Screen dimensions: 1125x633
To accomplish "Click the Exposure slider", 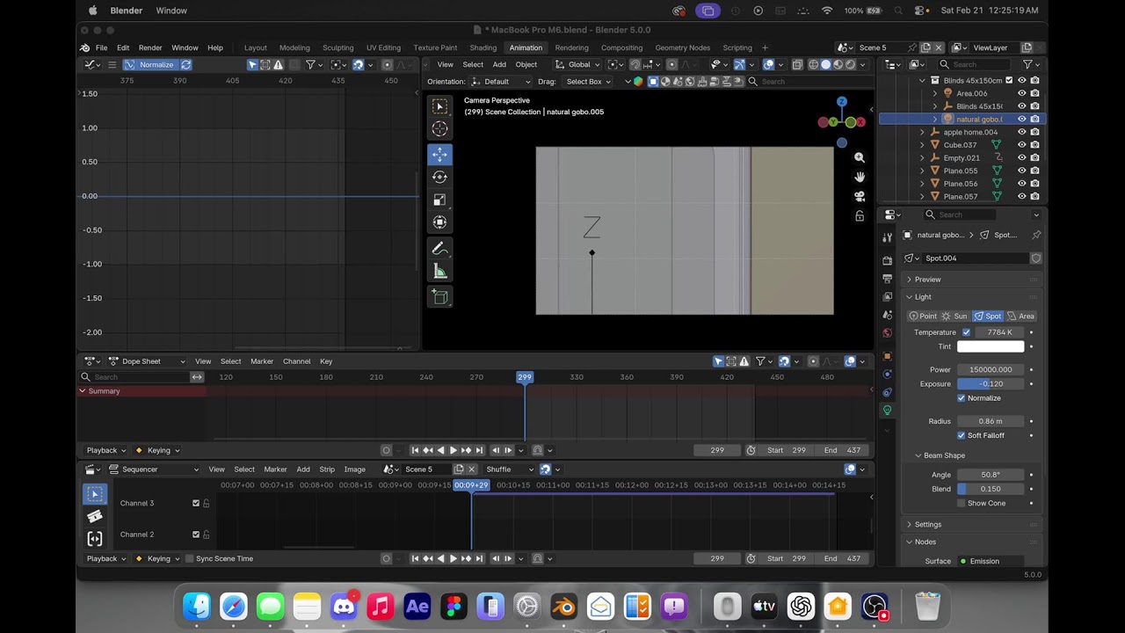I will pos(991,384).
